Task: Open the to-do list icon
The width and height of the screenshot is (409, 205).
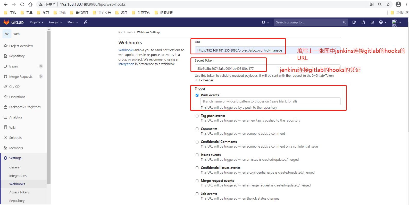Action: coord(372,22)
